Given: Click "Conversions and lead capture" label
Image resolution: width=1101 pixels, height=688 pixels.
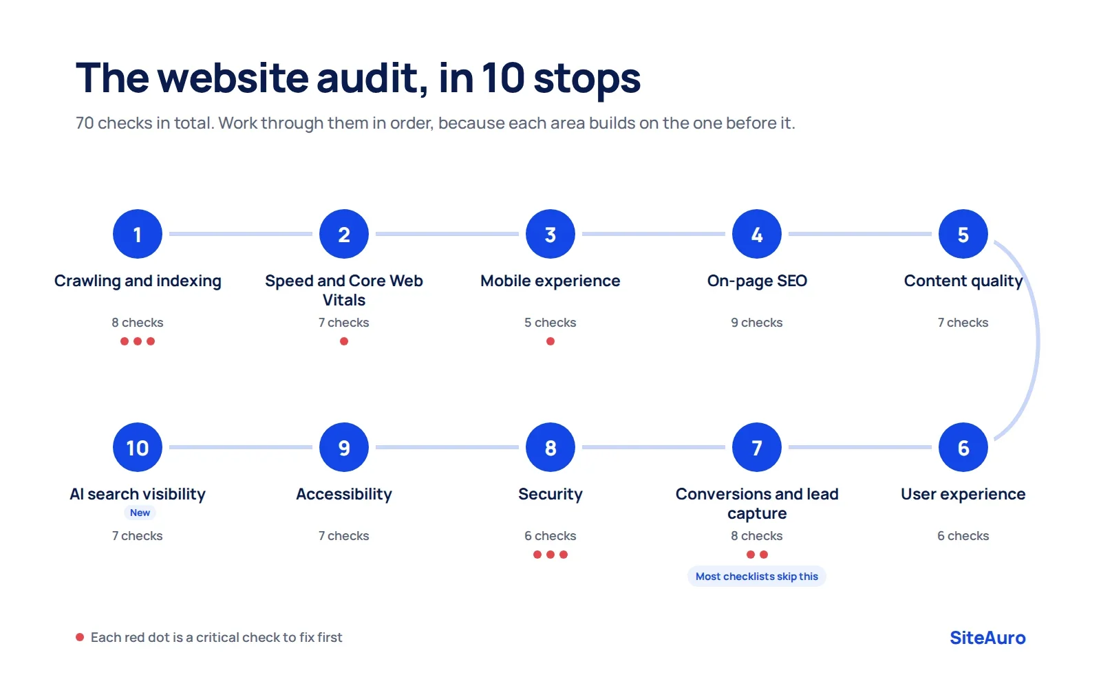Looking at the screenshot, I should point(757,504).
